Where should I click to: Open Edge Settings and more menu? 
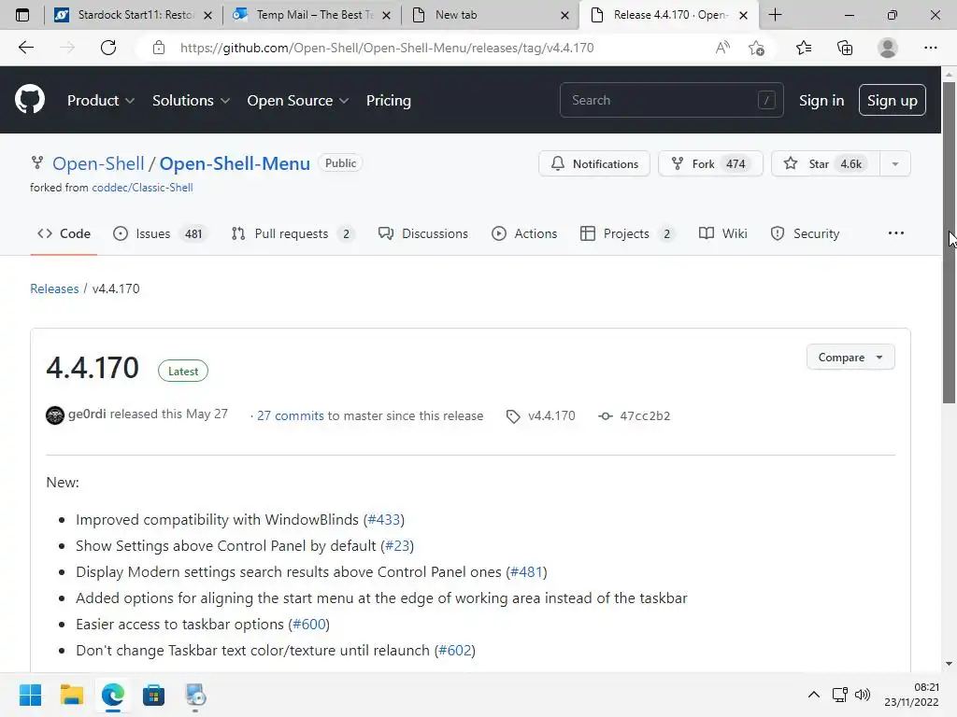930,48
